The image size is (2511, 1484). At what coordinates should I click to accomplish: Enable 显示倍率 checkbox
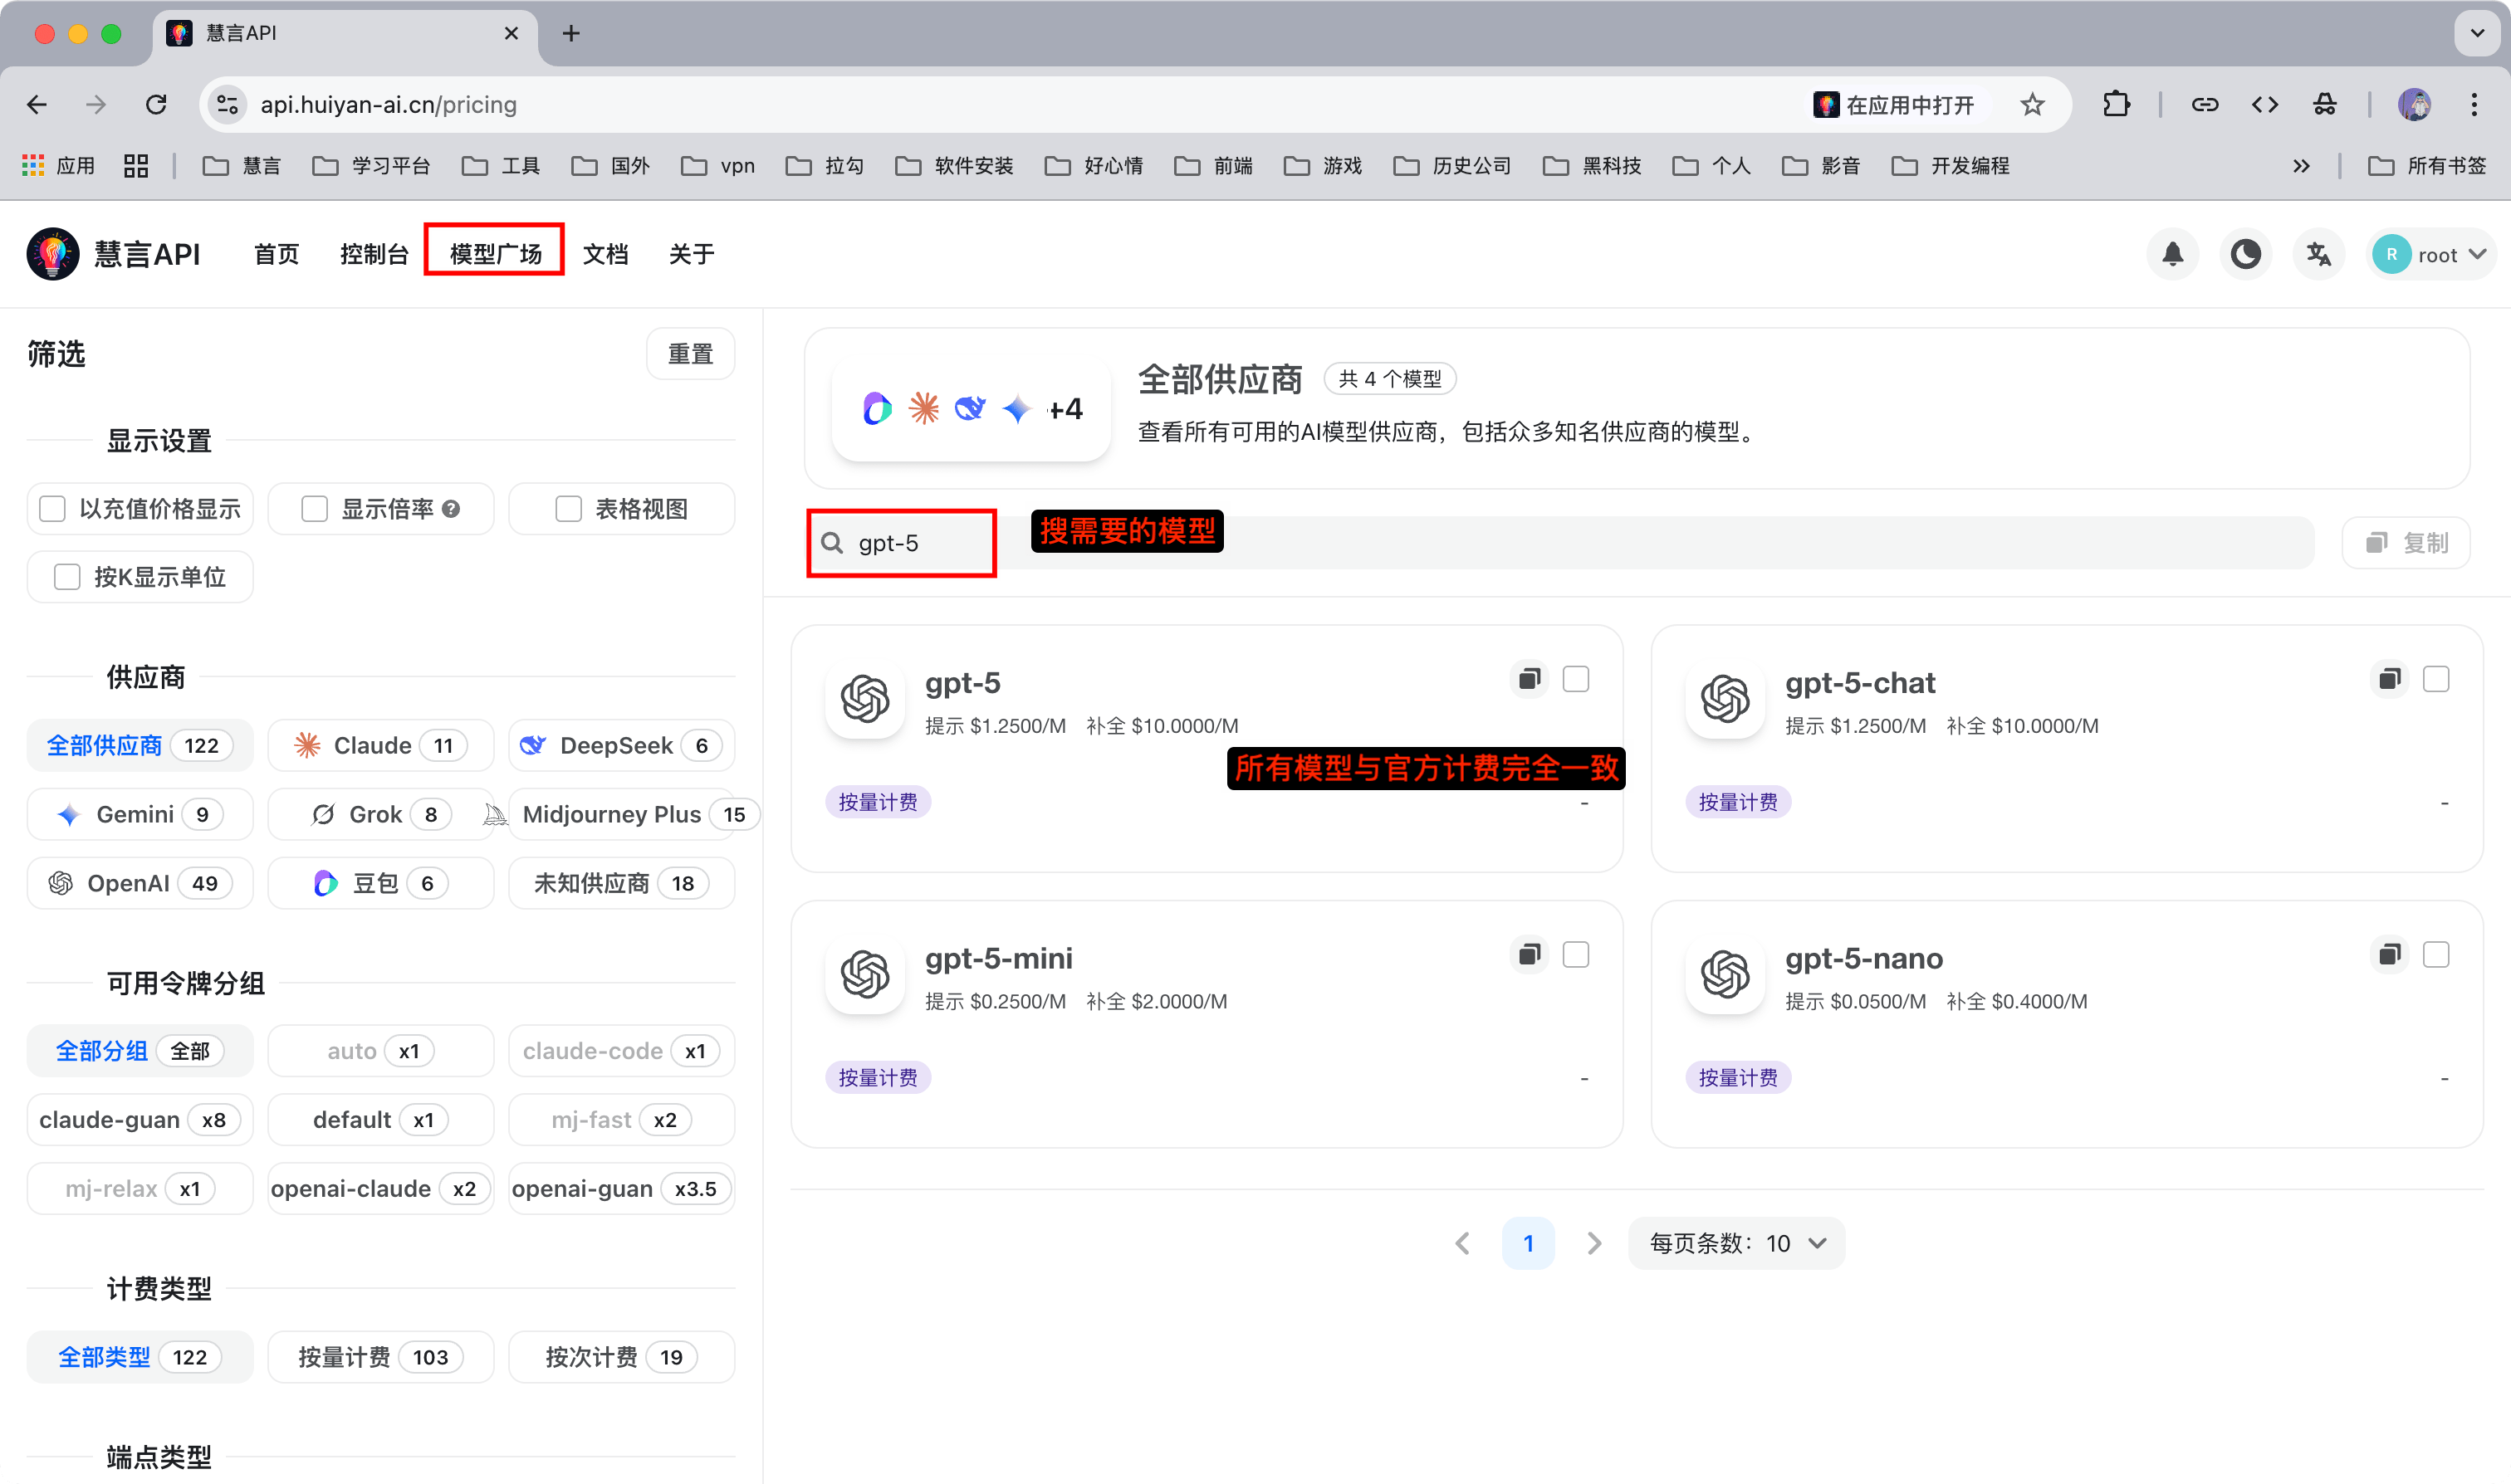pyautogui.click(x=314, y=509)
